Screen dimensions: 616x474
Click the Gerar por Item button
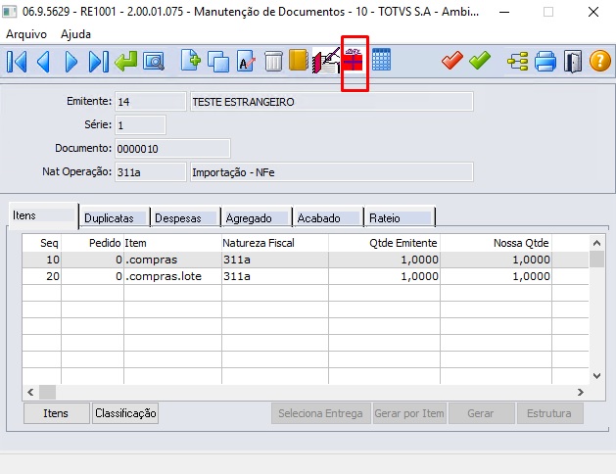tap(409, 413)
